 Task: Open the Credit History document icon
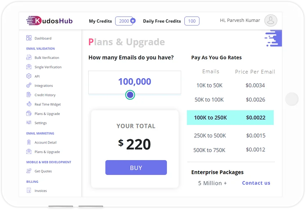29,95
